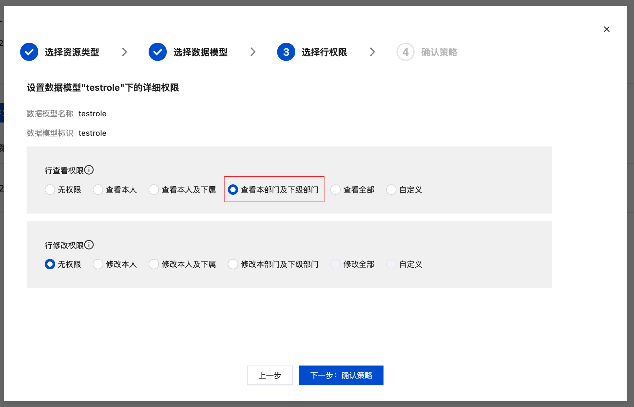Click the arrow between step 1 and step 2
This screenshot has width=634, height=407.
[x=125, y=52]
